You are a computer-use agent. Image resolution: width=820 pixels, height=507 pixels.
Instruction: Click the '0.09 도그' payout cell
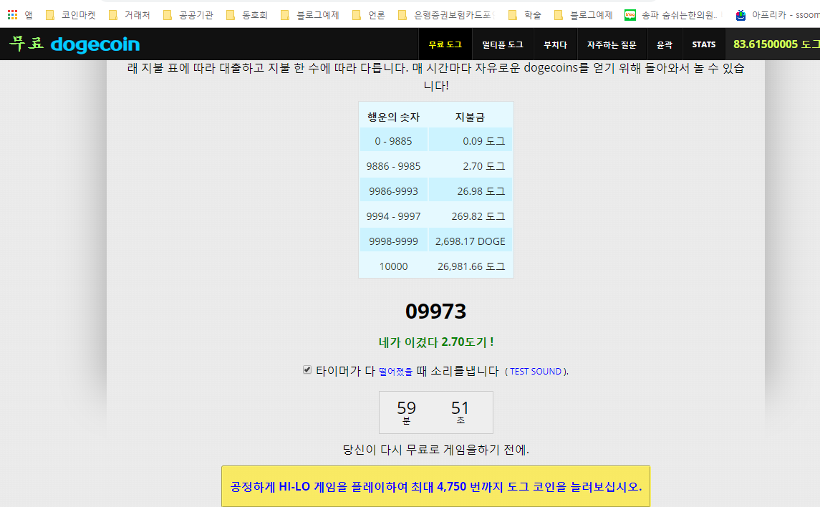471,141
